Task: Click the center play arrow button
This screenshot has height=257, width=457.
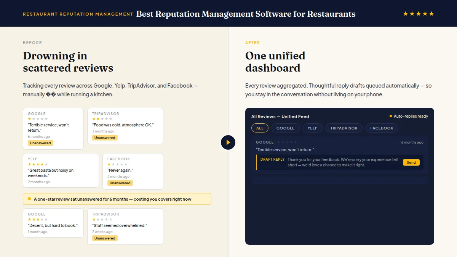Action: click(228, 142)
